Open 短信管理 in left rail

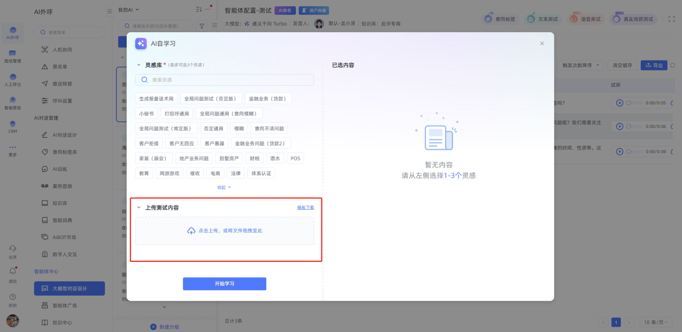coord(13,57)
